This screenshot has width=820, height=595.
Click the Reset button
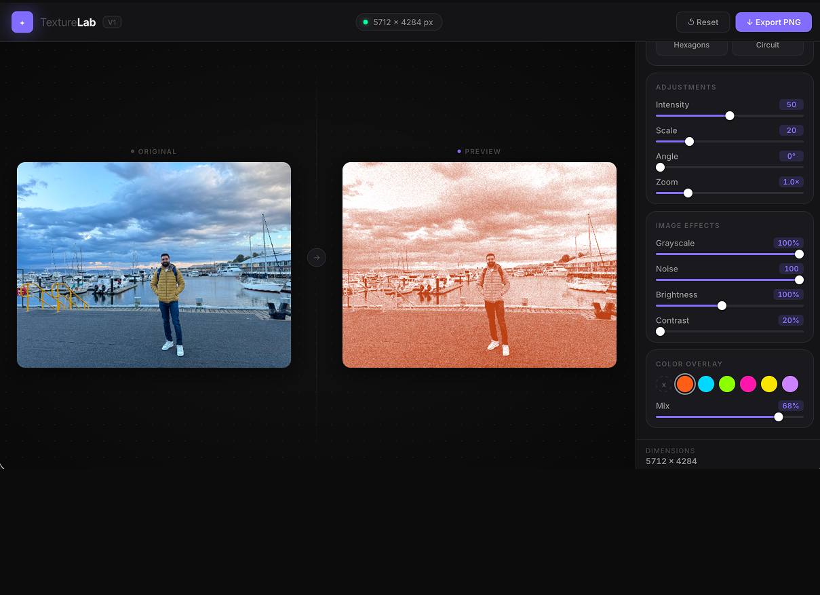[x=703, y=22]
